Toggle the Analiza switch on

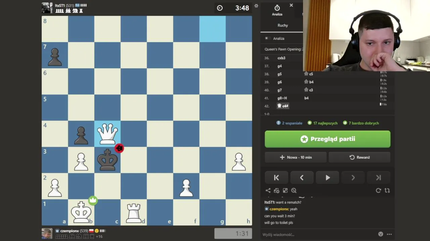pyautogui.click(x=267, y=38)
